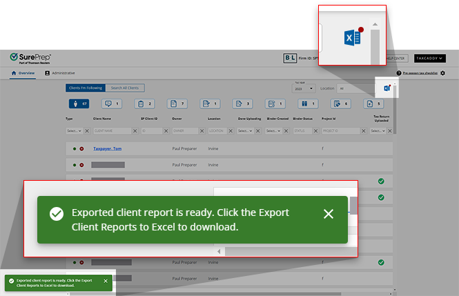Select the document filter showing 3
459x296 pixels.
pos(243,103)
